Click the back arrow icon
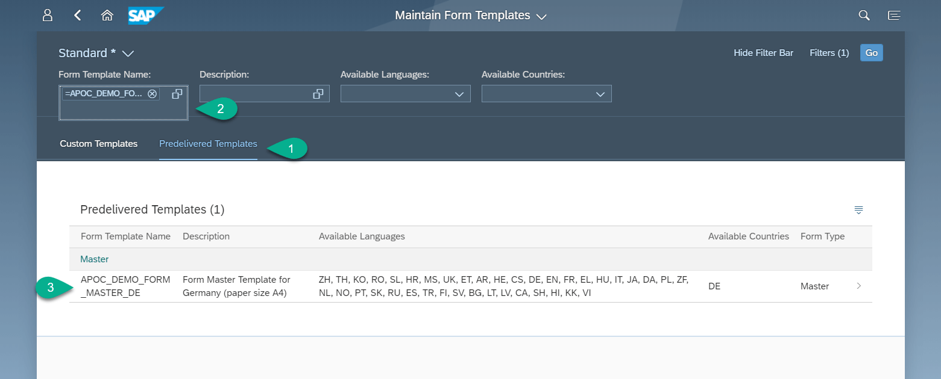The image size is (941, 379). (x=78, y=16)
